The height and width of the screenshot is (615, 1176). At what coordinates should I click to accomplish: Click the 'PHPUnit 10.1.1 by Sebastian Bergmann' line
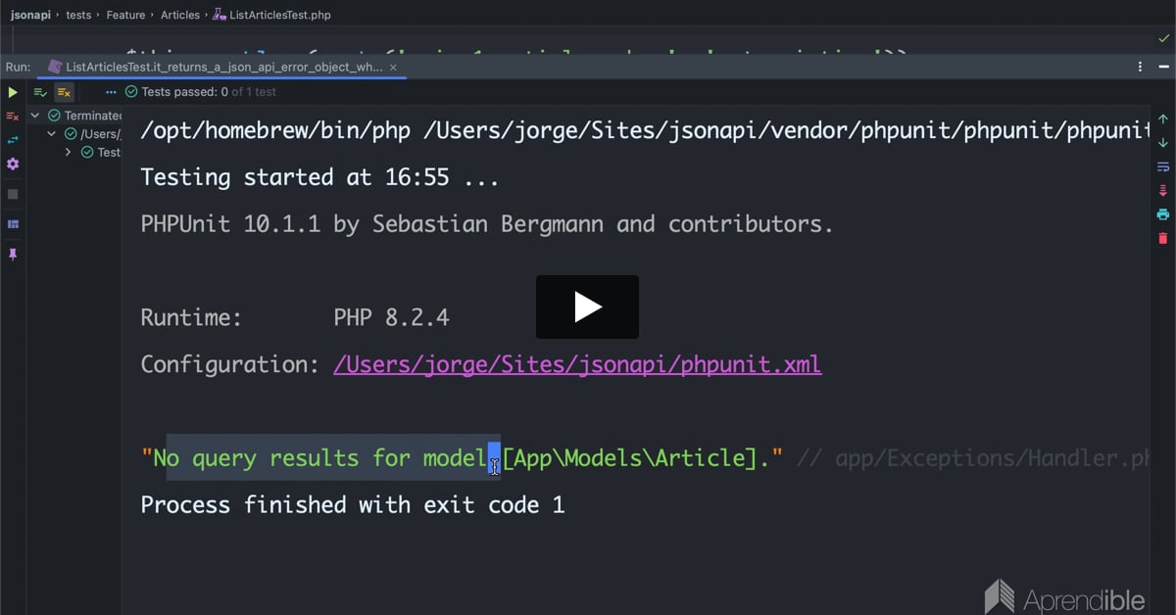click(487, 224)
